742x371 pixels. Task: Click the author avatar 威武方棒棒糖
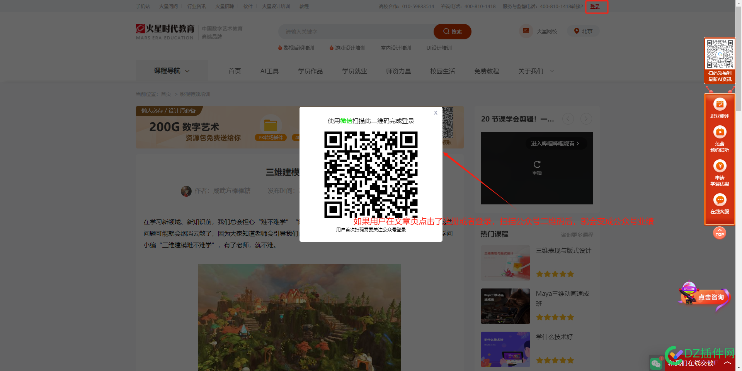pos(186,191)
